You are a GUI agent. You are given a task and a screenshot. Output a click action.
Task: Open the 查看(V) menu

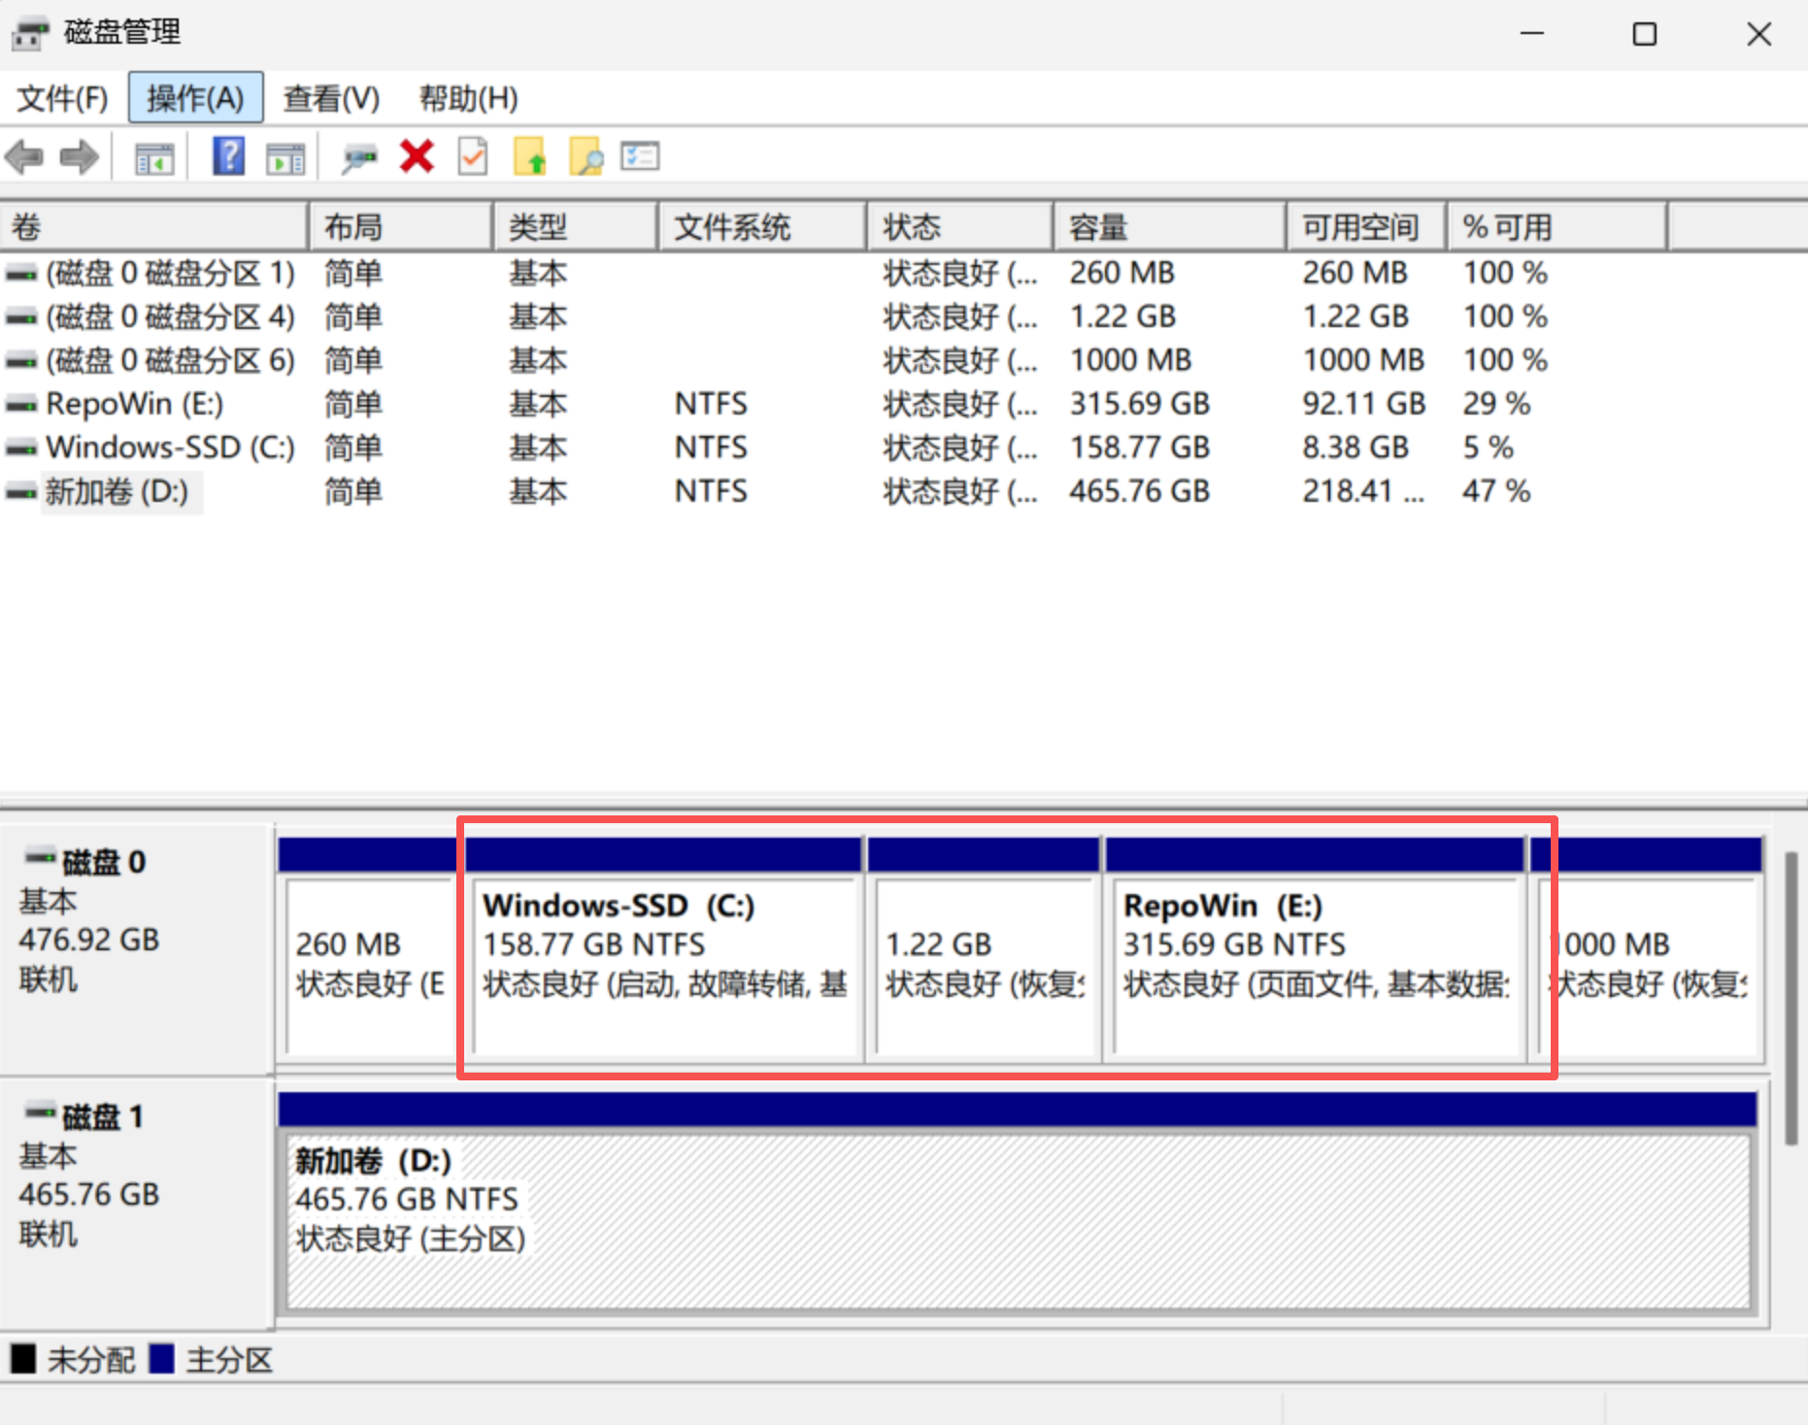pos(331,98)
